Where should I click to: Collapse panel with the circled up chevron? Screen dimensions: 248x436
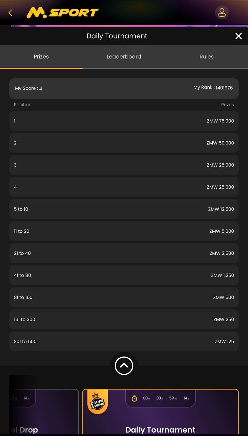click(124, 366)
